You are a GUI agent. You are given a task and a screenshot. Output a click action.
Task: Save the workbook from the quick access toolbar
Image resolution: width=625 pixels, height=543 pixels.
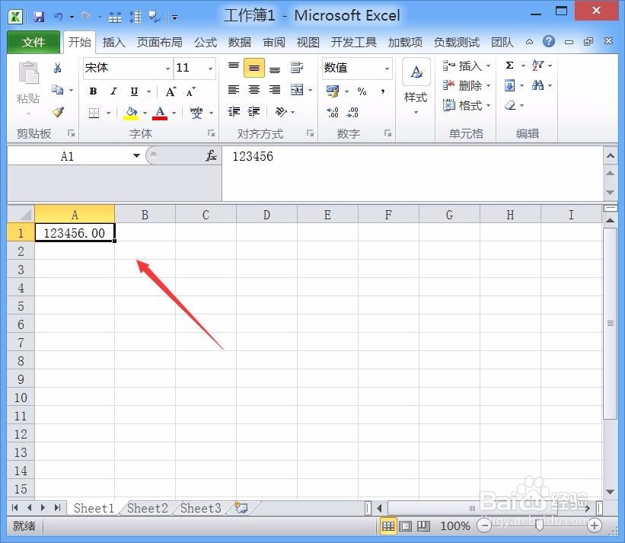coord(39,17)
